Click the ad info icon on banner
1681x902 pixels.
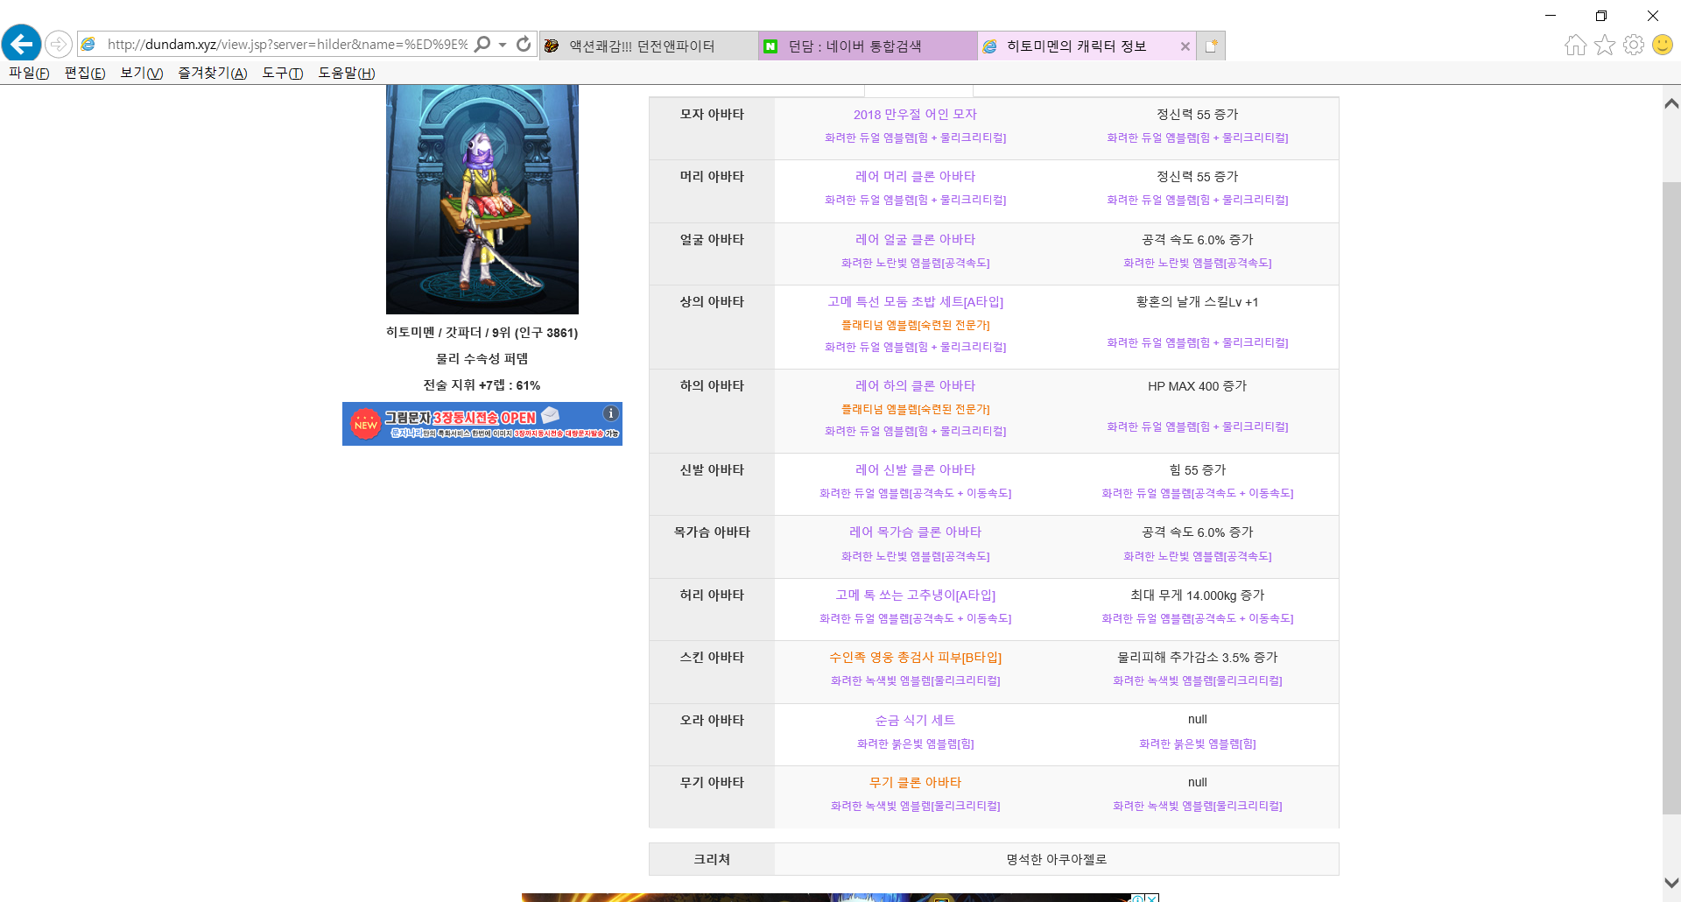click(611, 413)
